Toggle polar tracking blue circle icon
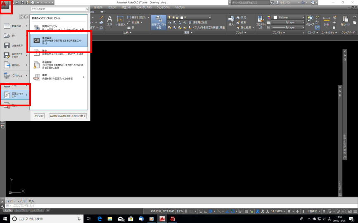Image resolution: width=358 pixels, height=223 pixels. coord(211,211)
